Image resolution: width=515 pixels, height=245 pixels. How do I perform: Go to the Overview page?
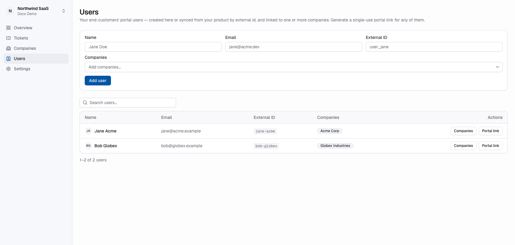36,28
